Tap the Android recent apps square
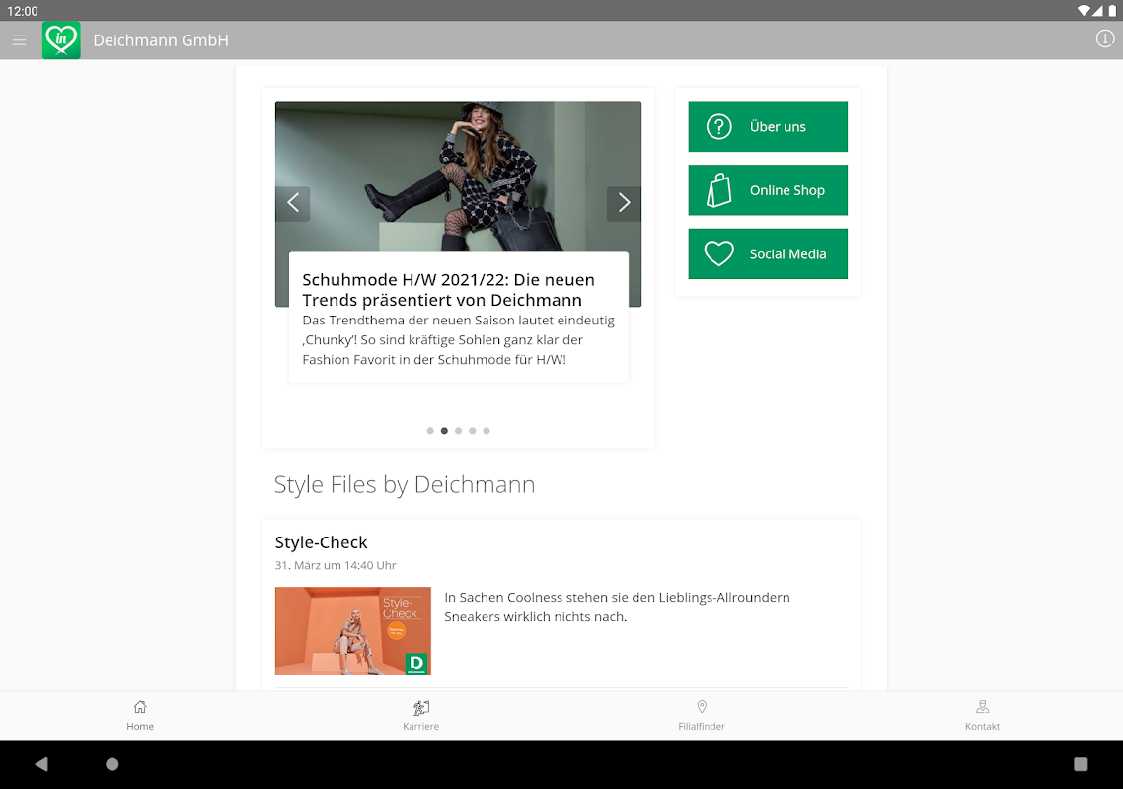The image size is (1123, 789). 1081,764
